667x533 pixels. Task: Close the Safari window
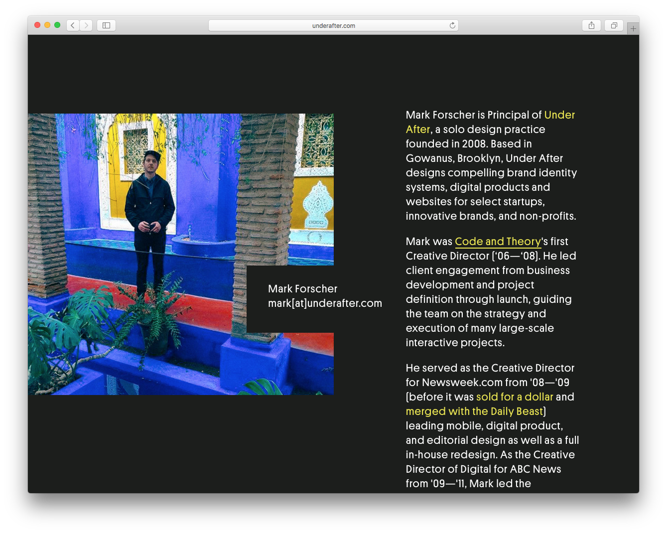pyautogui.click(x=37, y=25)
